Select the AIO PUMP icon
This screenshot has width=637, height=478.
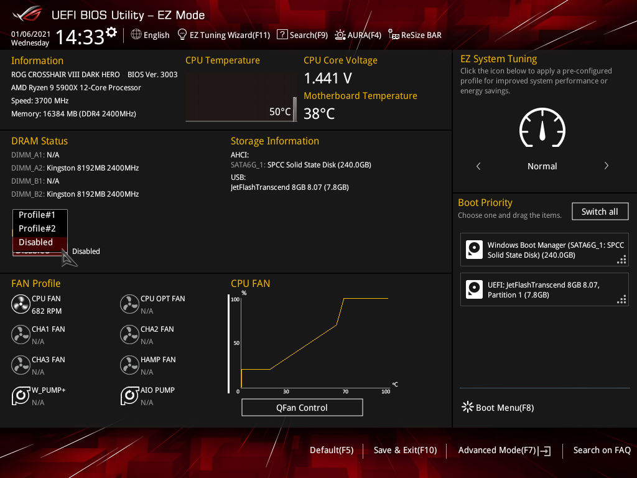[129, 395]
